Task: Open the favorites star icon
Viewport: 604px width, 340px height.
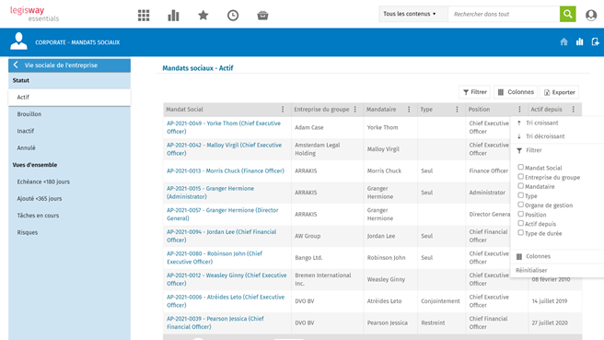Action: point(203,16)
